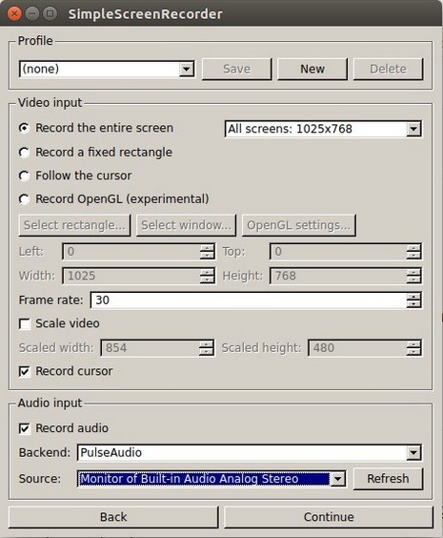Maximize the SimpleScreenRecorder window
The image size is (443, 538).
pos(50,13)
